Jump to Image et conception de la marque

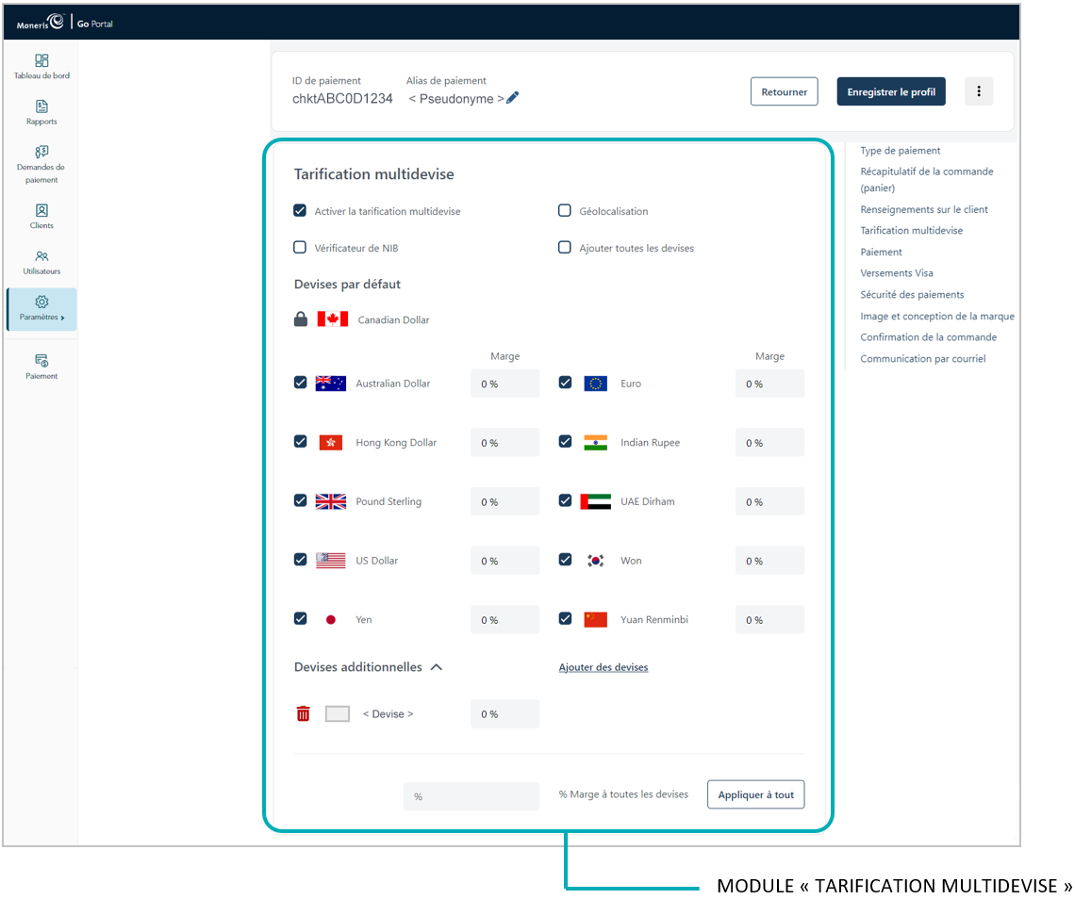(937, 317)
